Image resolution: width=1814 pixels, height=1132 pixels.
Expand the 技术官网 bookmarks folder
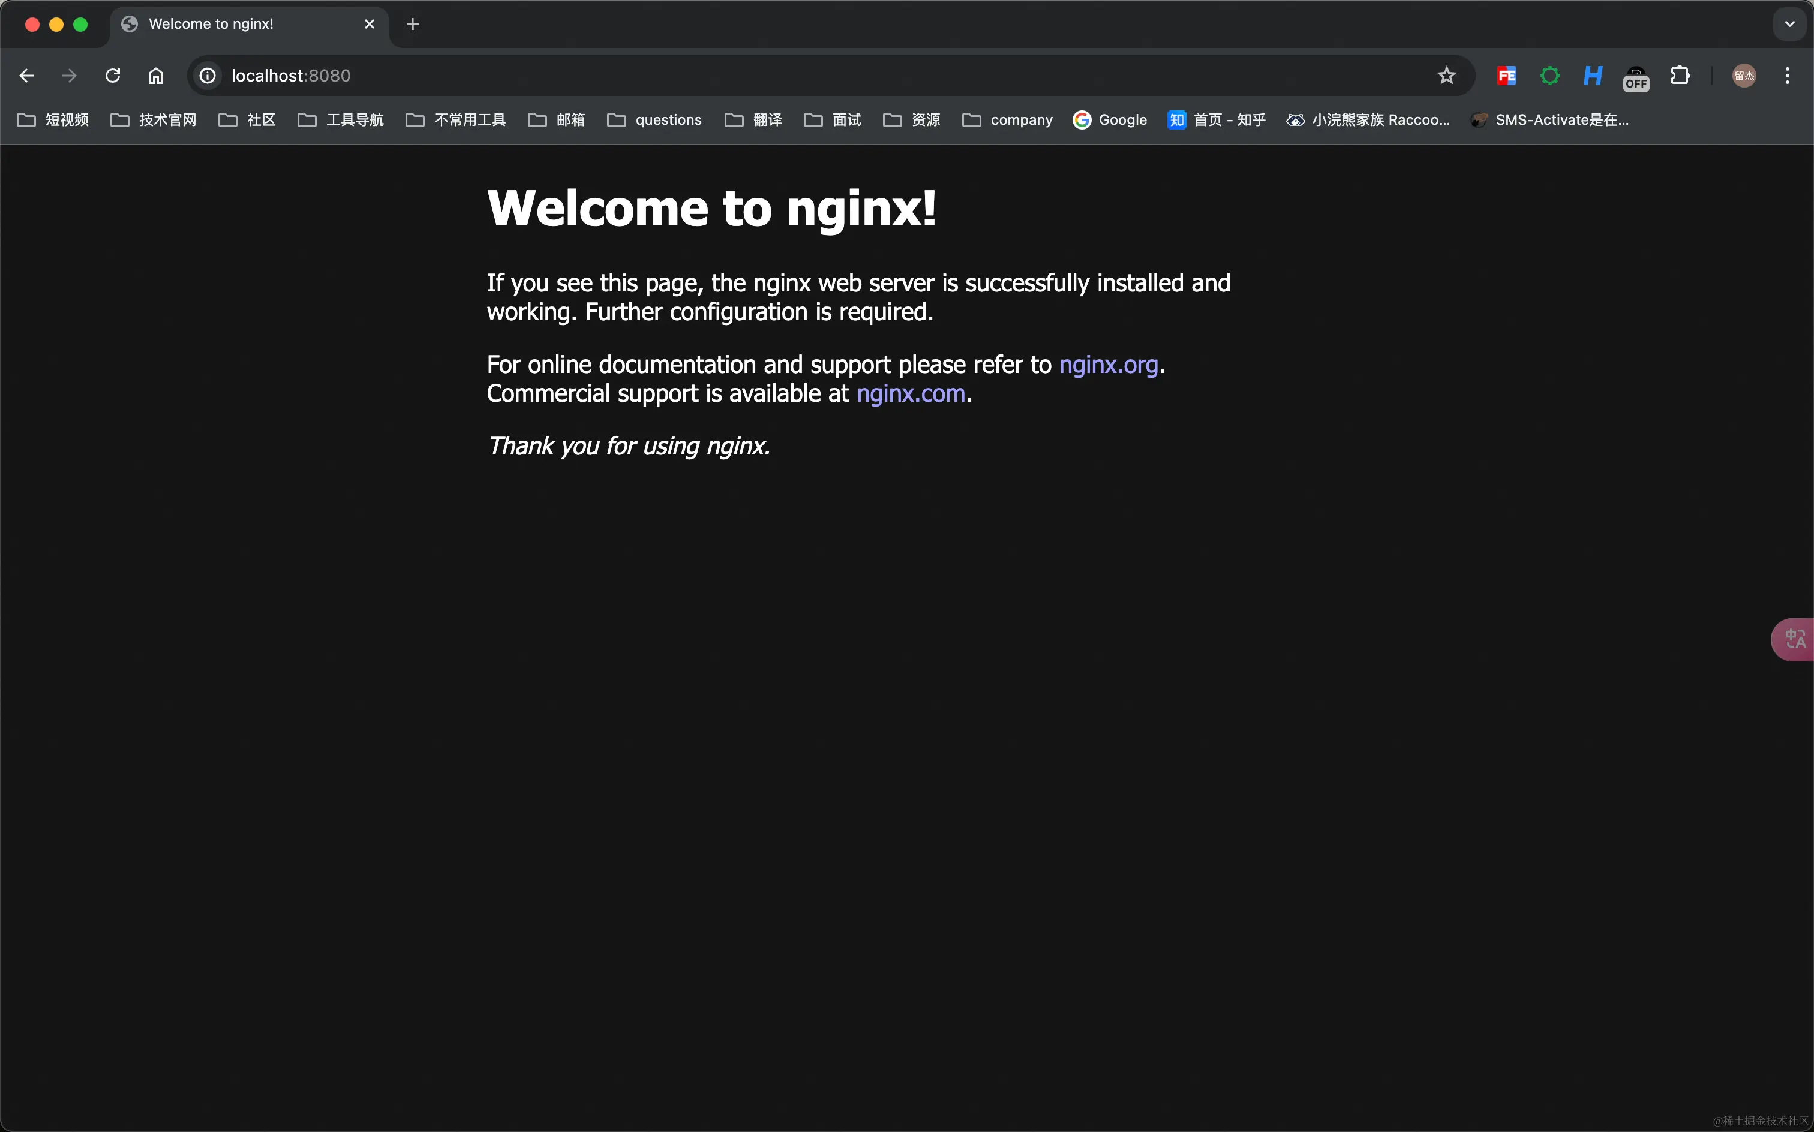pos(154,120)
